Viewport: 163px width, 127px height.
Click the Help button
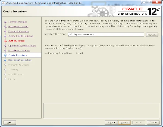click(10, 122)
